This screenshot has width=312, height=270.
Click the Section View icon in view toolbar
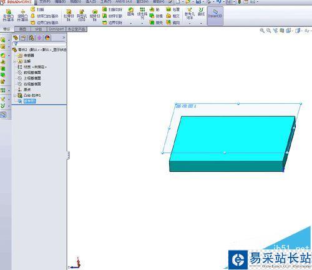tap(282, 31)
